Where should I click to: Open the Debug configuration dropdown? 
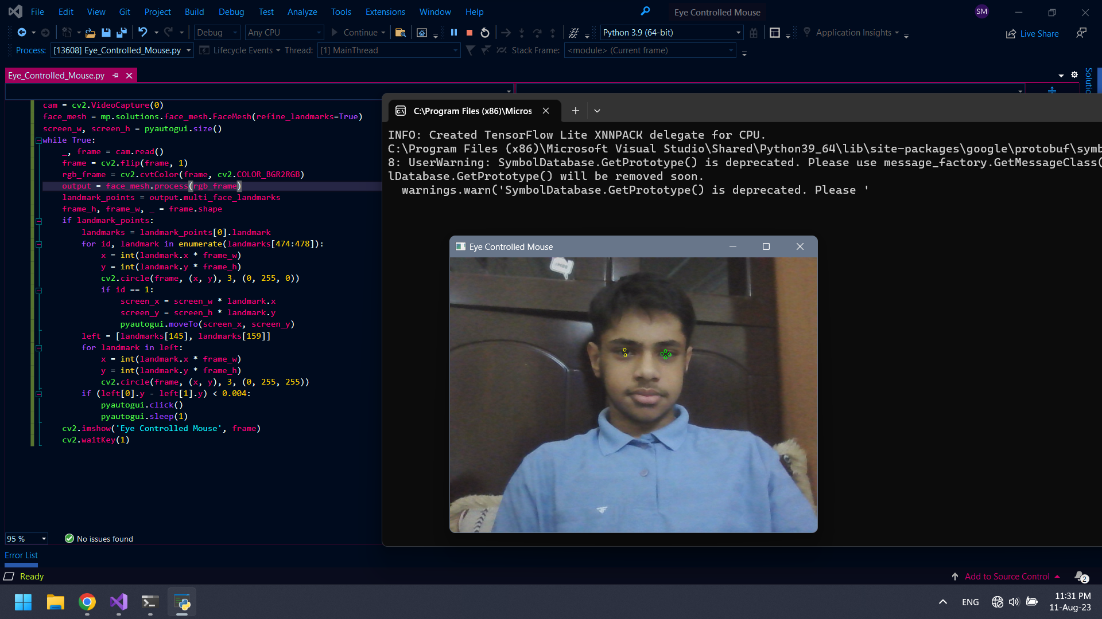point(218,33)
